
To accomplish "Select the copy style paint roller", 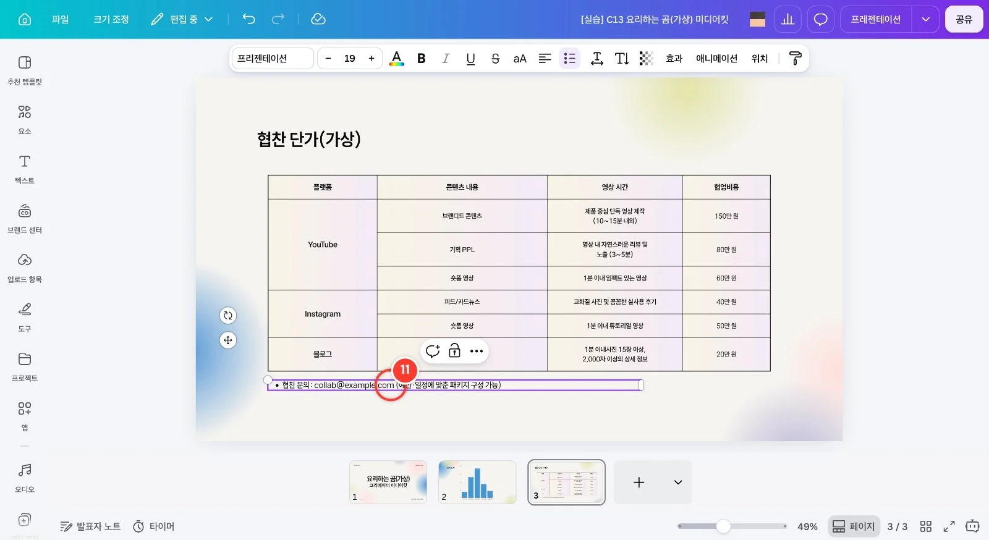I will pyautogui.click(x=796, y=58).
